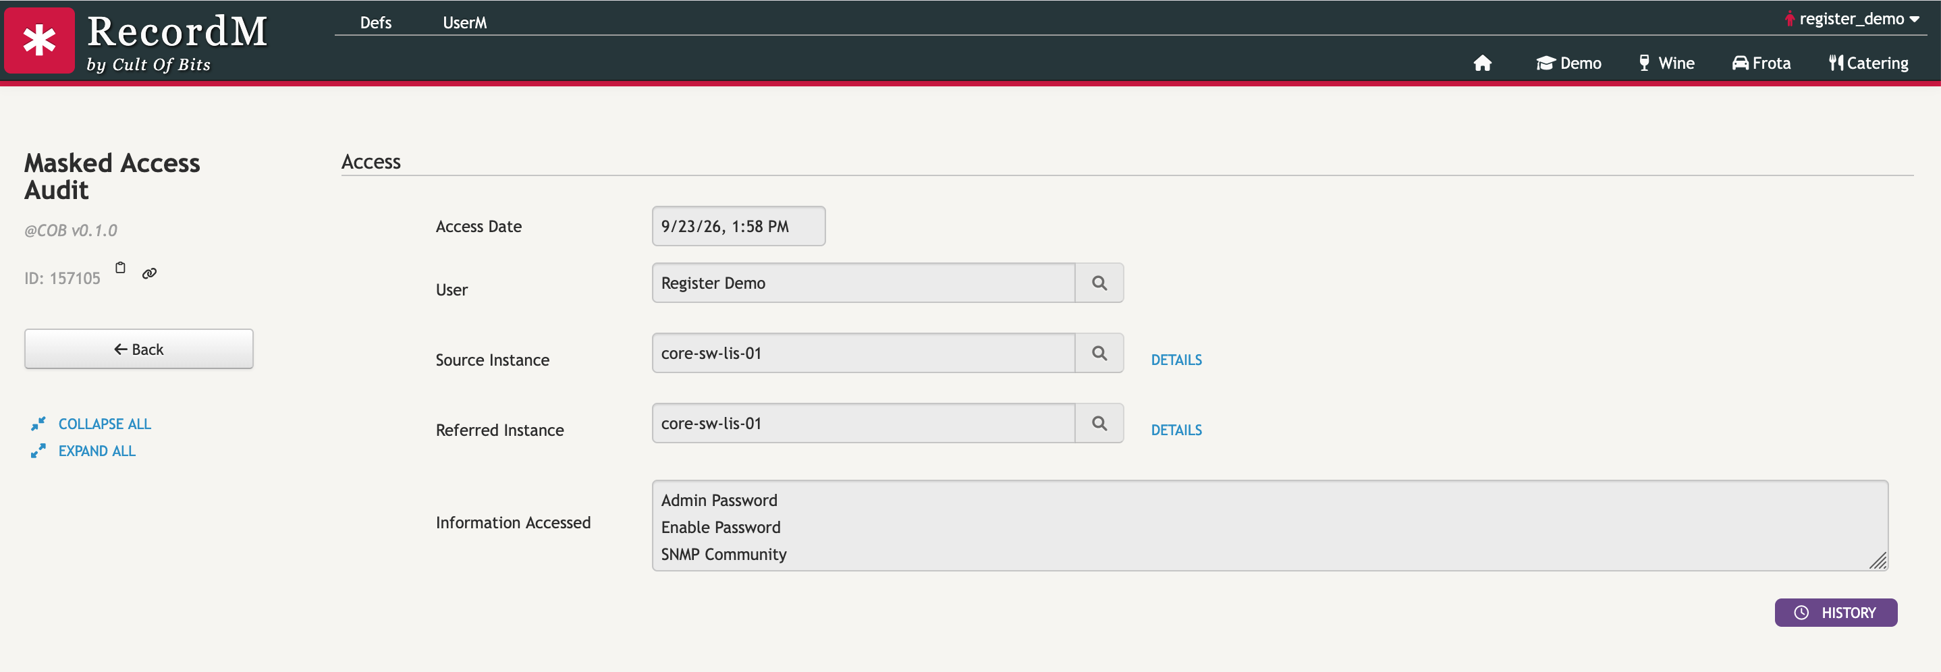Click the Access section header
Screen dimensions: 1941x672
tap(371, 161)
